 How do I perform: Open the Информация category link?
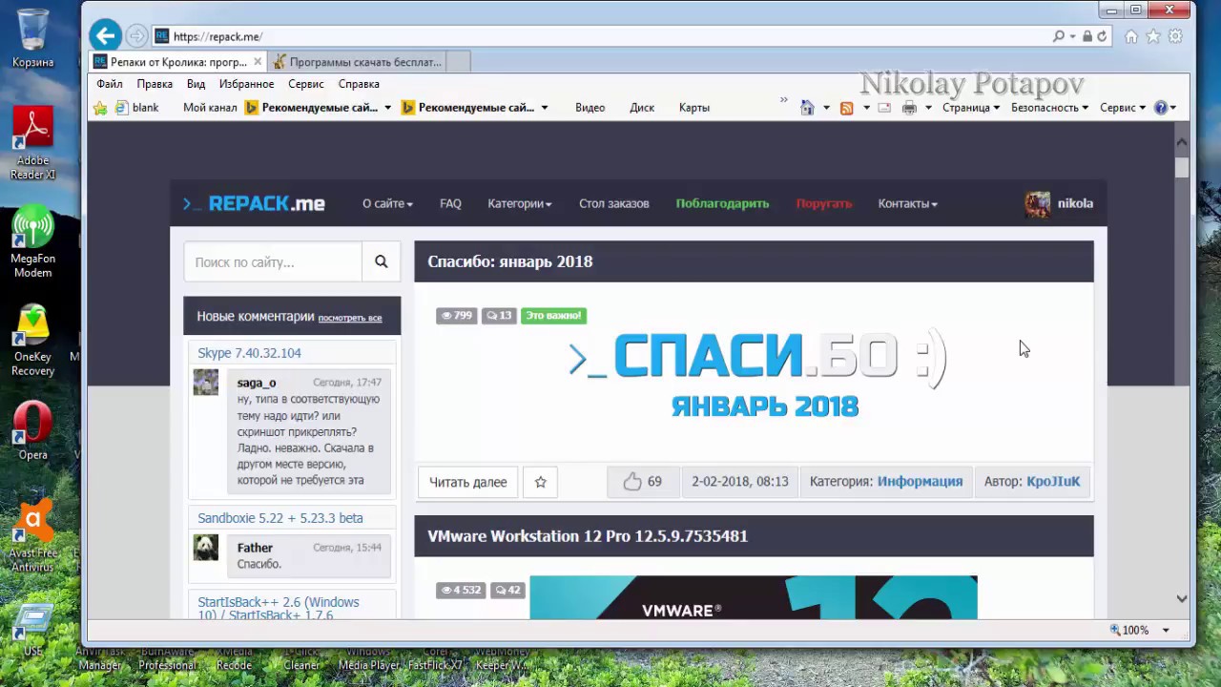pos(920,482)
